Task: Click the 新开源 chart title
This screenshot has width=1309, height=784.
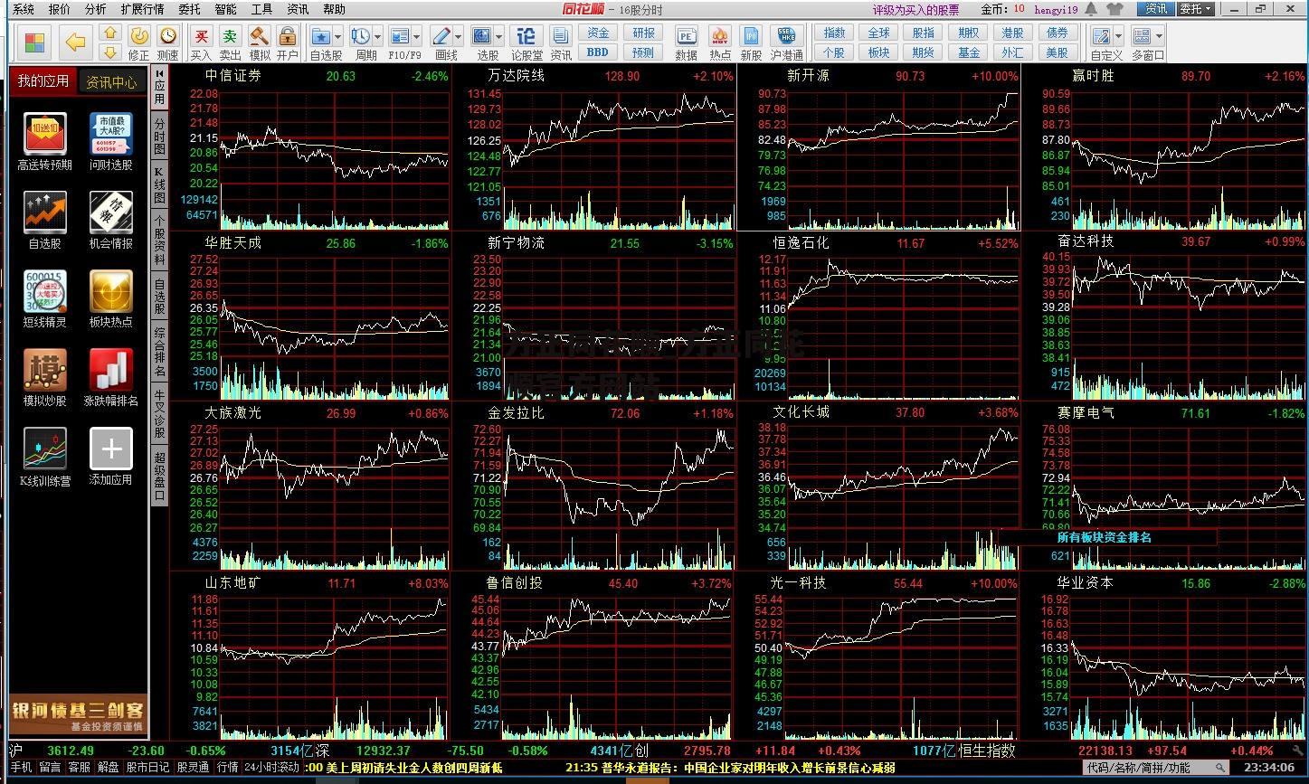Action: 808,76
